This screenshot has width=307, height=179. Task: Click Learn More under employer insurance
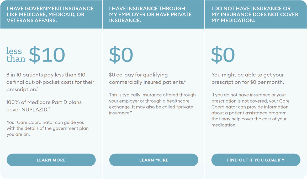coord(154,160)
